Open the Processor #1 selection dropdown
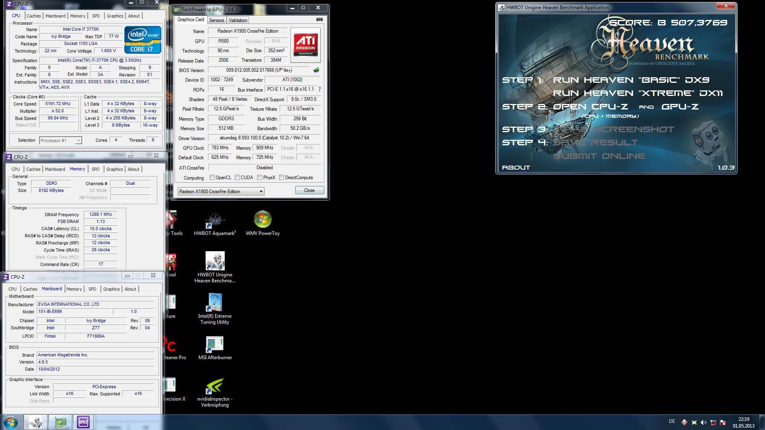Image resolution: width=765 pixels, height=430 pixels. (61, 140)
